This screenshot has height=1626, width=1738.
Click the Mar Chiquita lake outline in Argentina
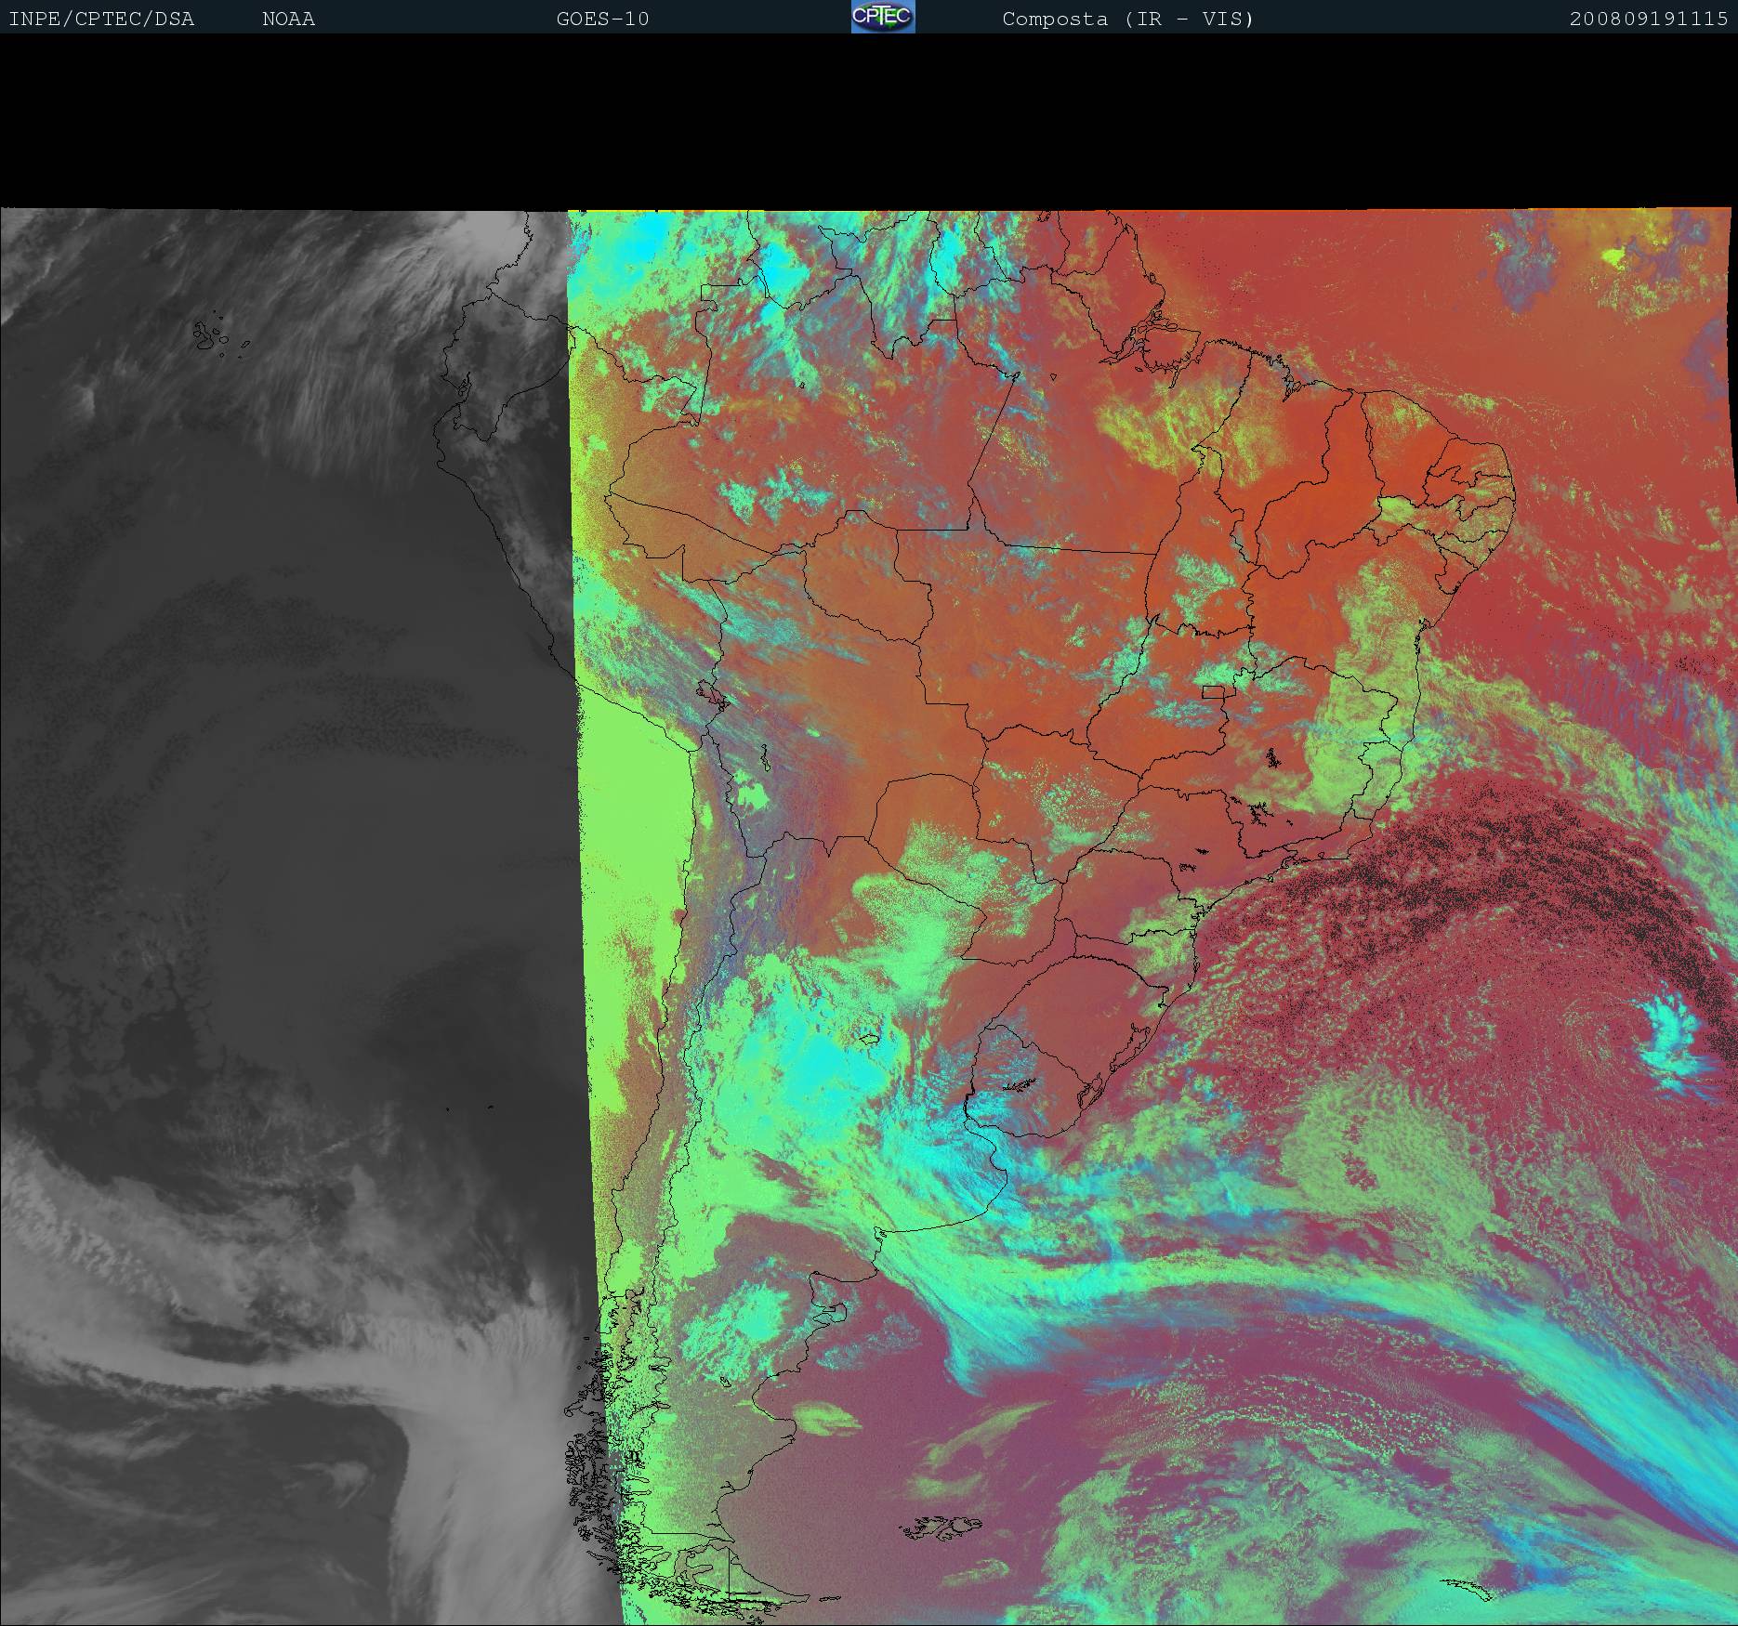(x=869, y=1038)
